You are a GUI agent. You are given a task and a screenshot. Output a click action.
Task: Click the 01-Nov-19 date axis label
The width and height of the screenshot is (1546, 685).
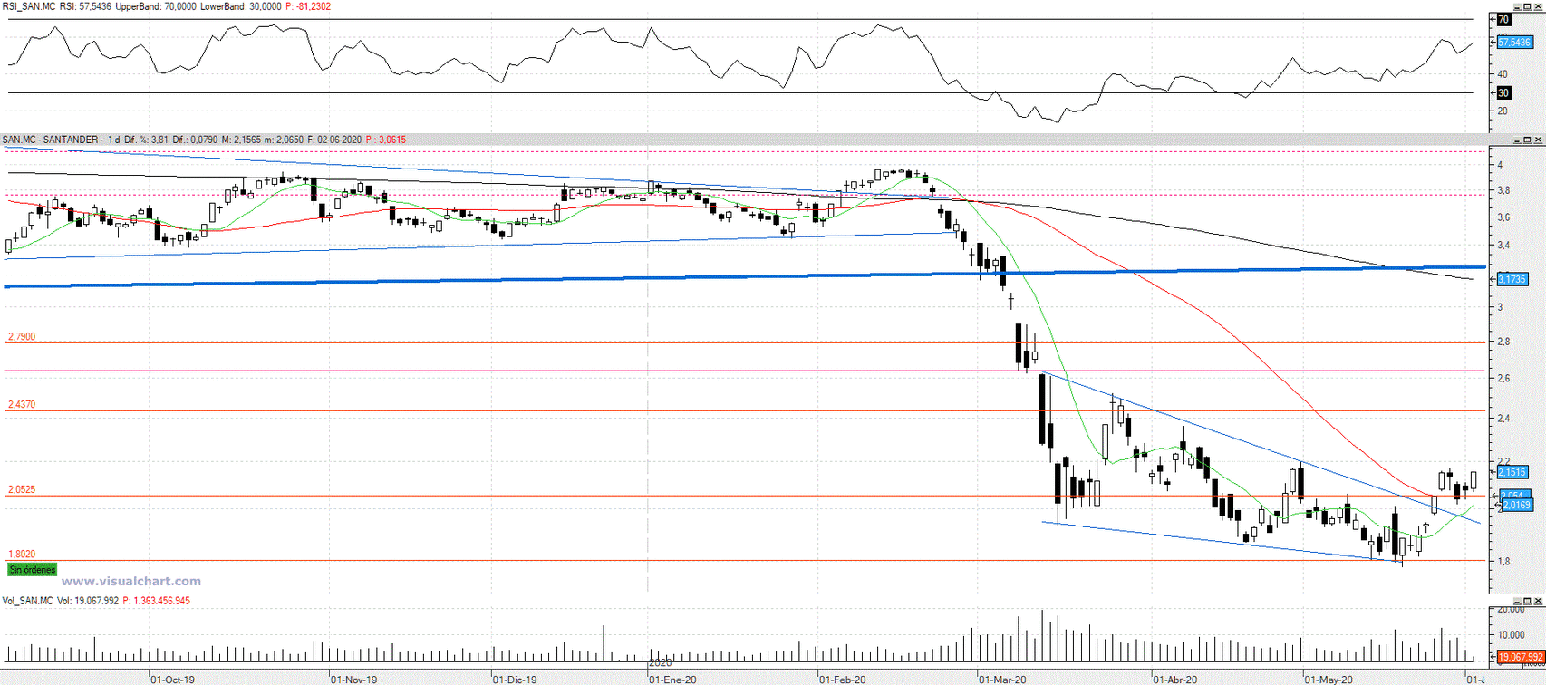pos(353,679)
